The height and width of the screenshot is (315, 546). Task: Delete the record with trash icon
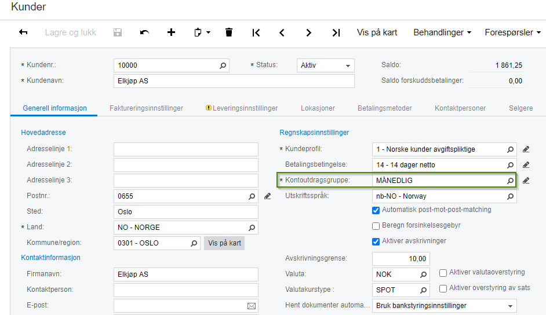(229, 32)
